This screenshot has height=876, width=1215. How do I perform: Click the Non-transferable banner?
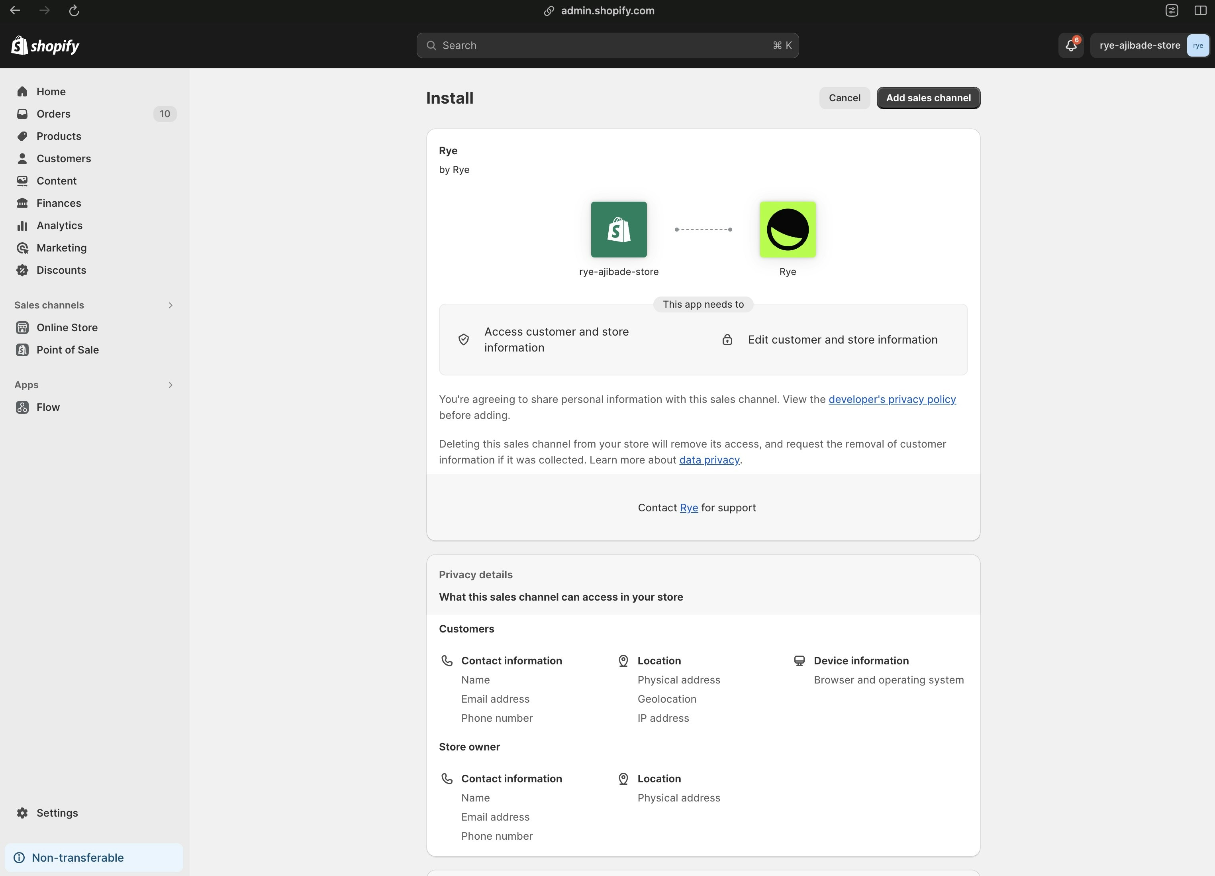[x=94, y=858]
